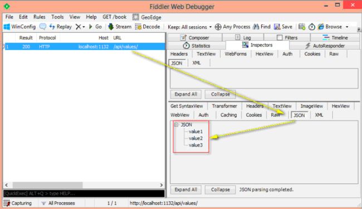362x209 pixels.
Task: Toggle the Filters tab checkbox
Action: click(280, 37)
